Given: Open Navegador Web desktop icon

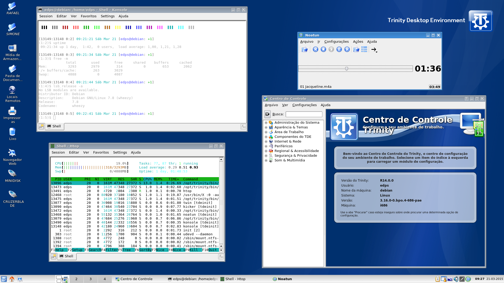Looking at the screenshot, I should pos(12,157).
